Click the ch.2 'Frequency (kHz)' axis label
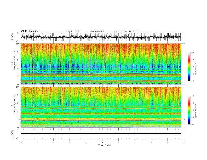This screenshot has height=160, width=207. pos(14,104)
